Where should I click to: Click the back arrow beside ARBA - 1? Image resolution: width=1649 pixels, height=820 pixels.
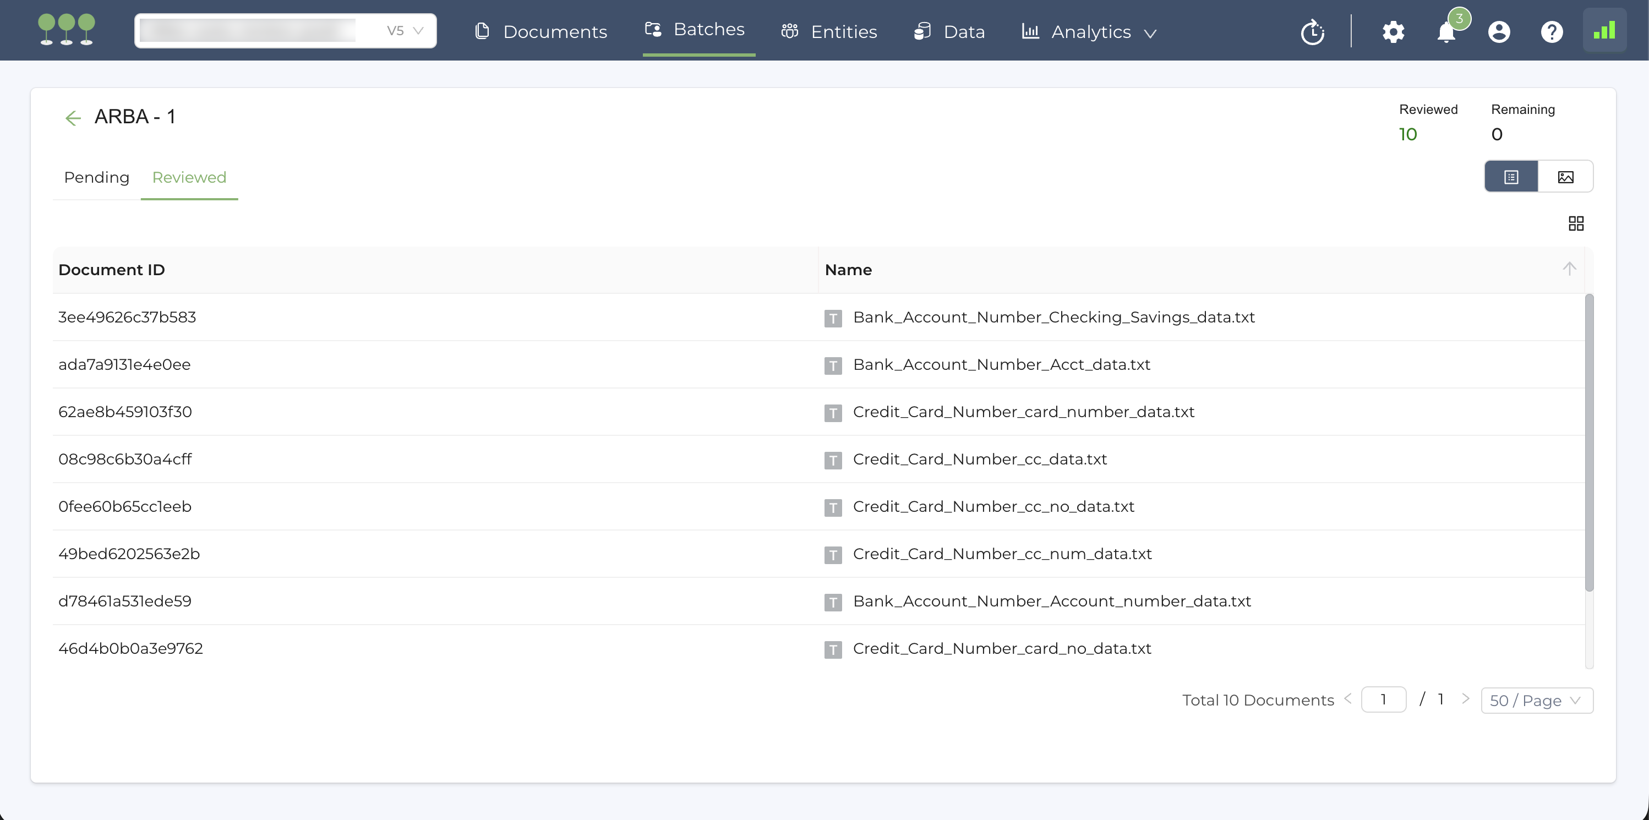coord(73,118)
